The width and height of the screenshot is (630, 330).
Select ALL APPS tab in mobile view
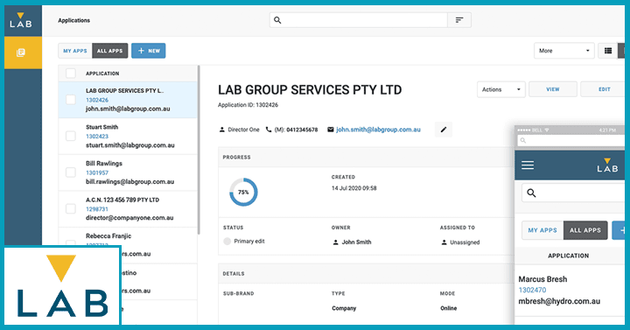tap(585, 230)
